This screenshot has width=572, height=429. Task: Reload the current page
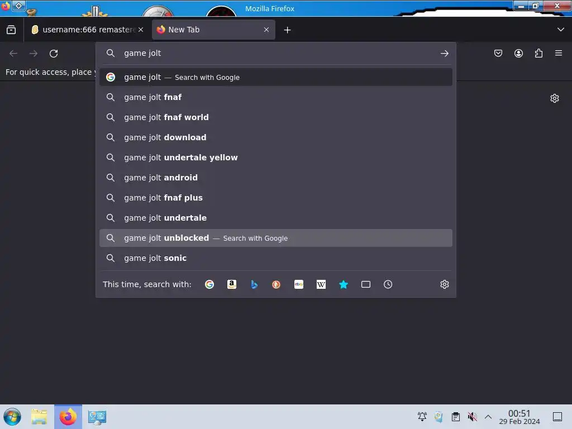54,54
